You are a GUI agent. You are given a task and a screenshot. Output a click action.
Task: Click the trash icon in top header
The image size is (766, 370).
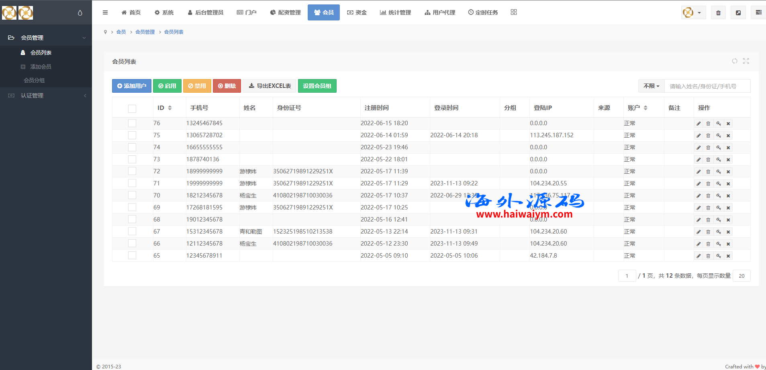point(718,13)
